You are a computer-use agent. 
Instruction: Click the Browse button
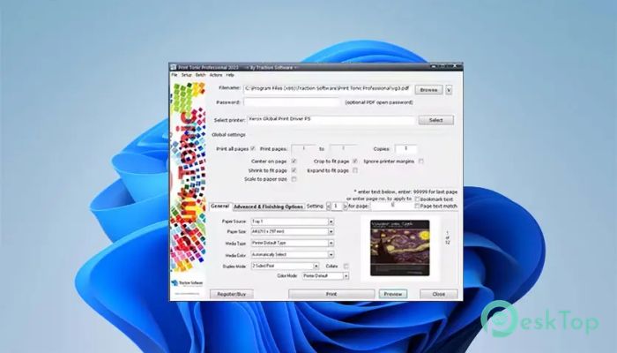[428, 90]
